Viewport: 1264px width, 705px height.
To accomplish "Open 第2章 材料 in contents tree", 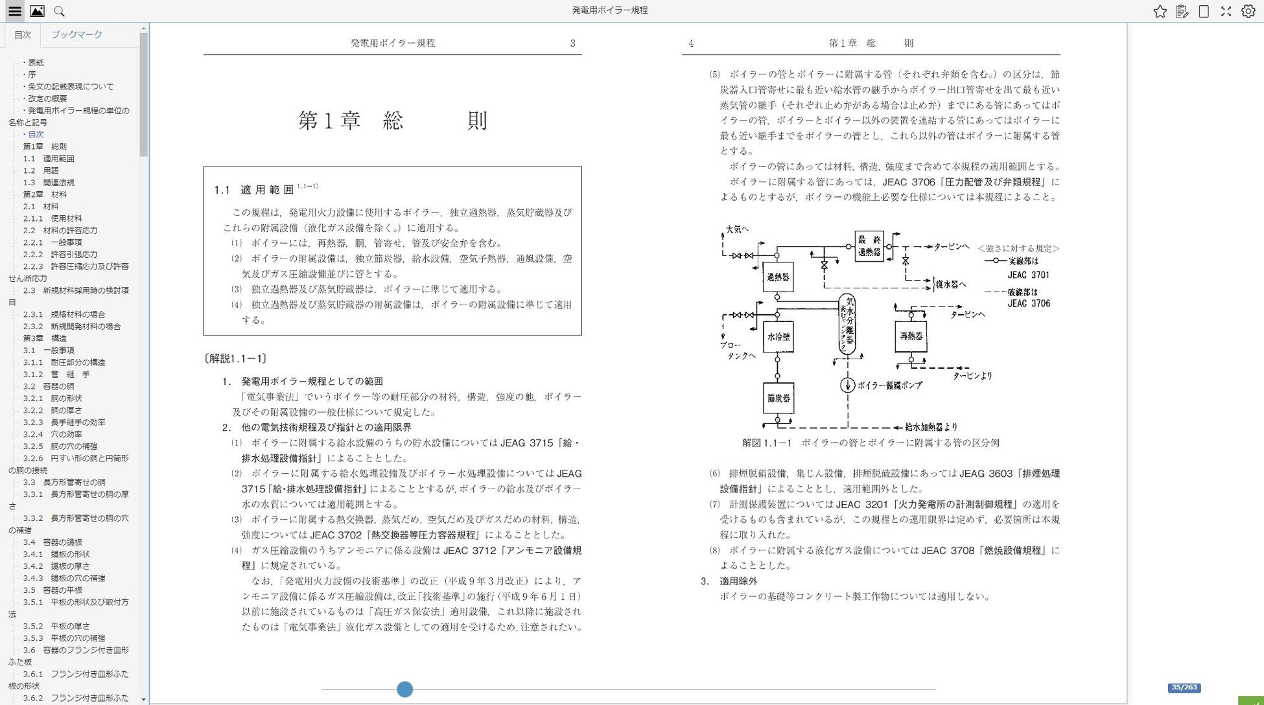I will pos(45,194).
